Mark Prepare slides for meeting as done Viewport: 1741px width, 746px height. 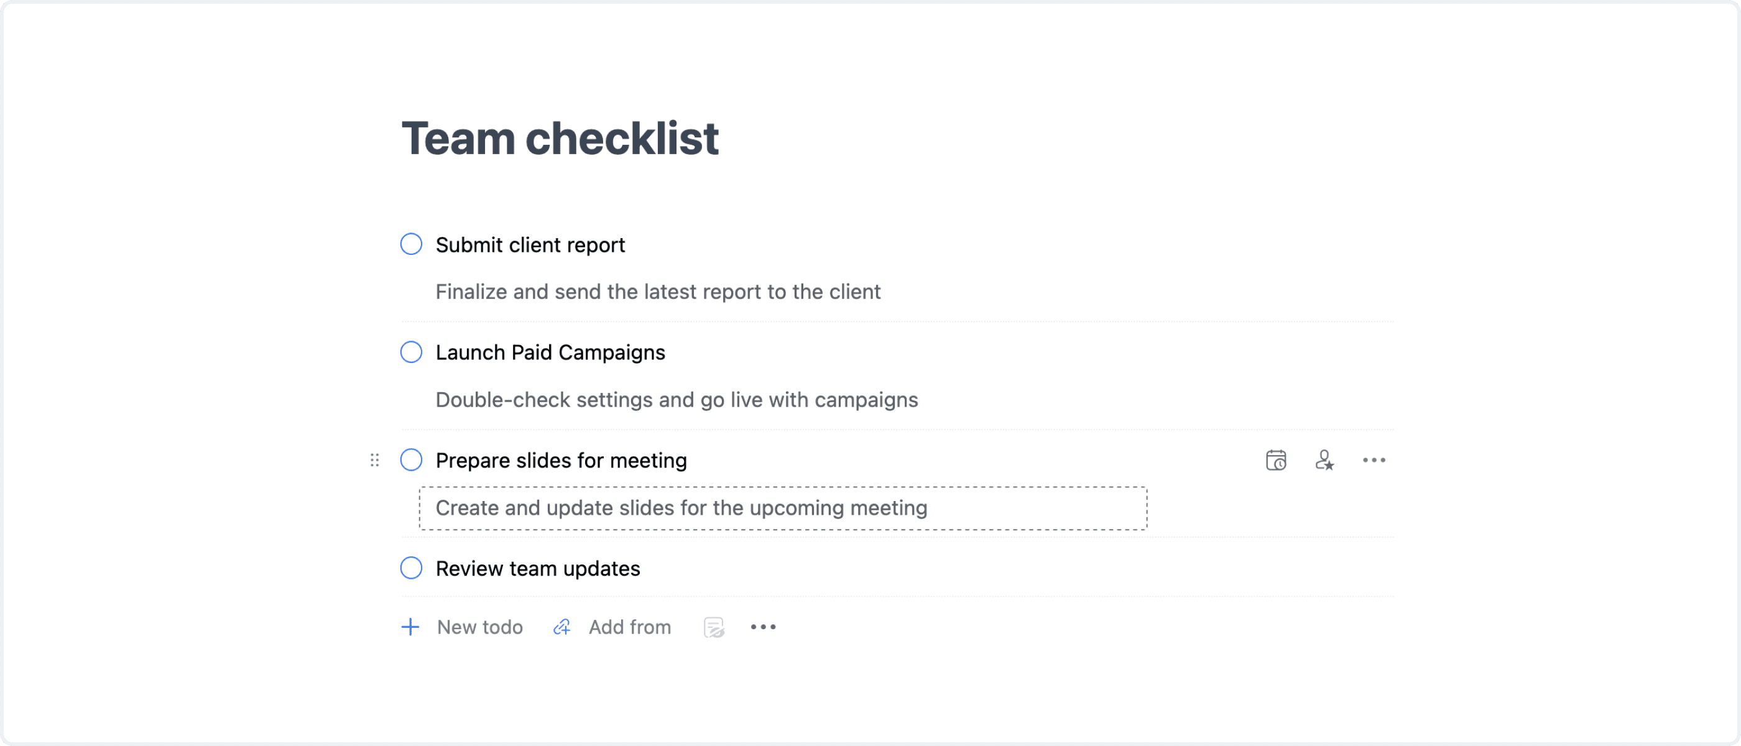[x=410, y=460]
